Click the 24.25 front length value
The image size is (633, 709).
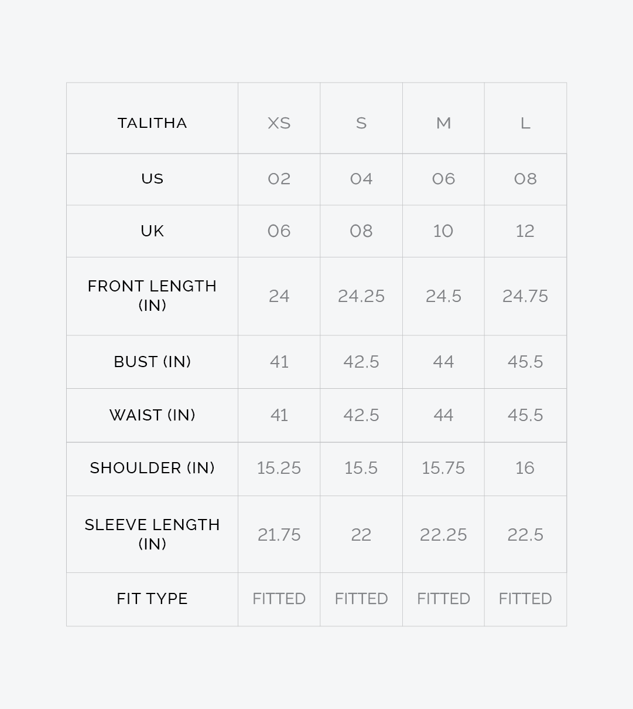(361, 296)
